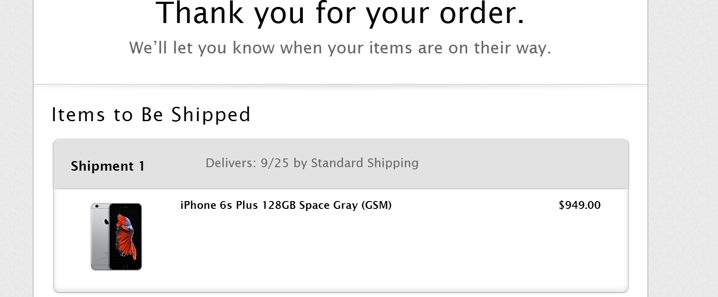The width and height of the screenshot is (718, 297).
Task: Click the word Shipped in section heading
Action: click(x=211, y=115)
